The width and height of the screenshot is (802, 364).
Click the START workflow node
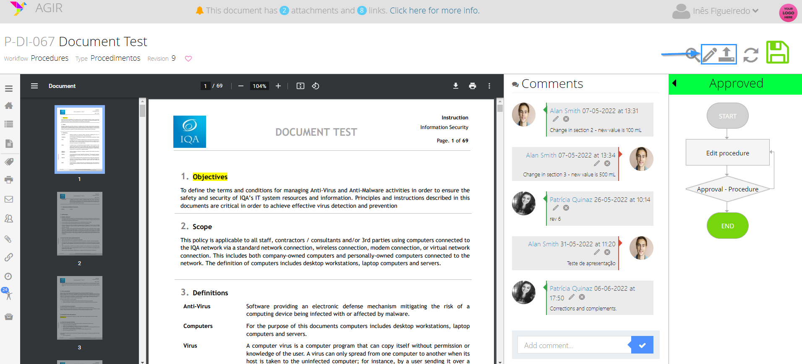pos(728,116)
